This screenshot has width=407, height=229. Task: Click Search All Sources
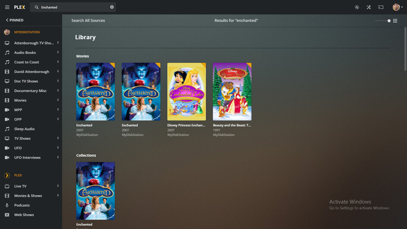point(88,20)
